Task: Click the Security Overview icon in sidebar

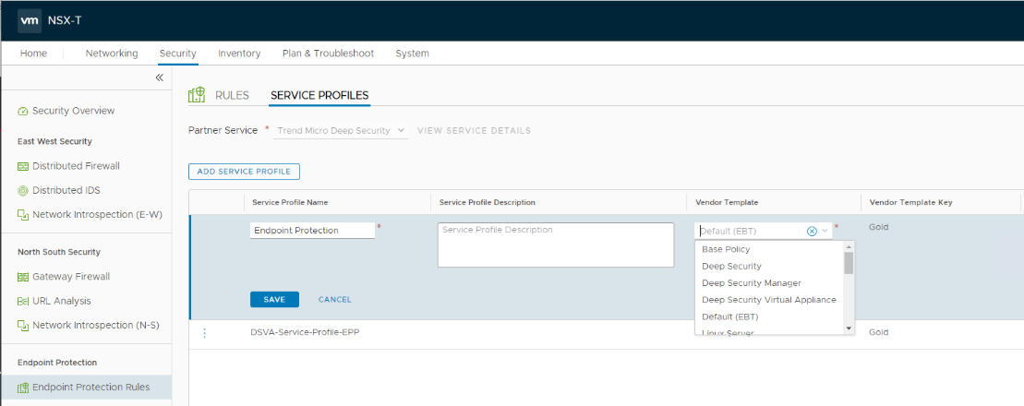Action: pyautogui.click(x=23, y=112)
